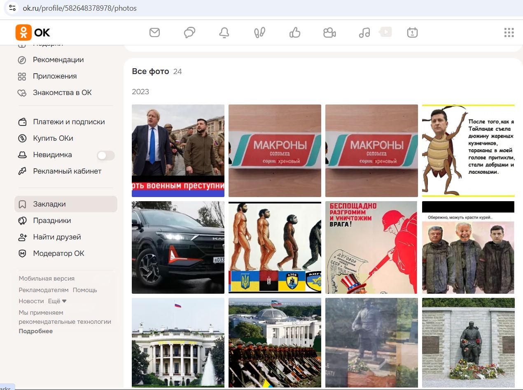Expand the Ещё dropdown in footer

pos(57,301)
